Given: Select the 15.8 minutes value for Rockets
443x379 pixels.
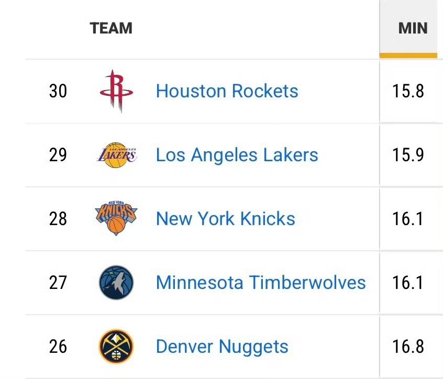Looking at the screenshot, I should click(x=408, y=92).
